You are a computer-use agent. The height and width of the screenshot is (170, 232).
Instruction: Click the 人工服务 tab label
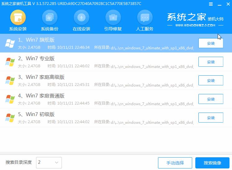[x=145, y=29]
